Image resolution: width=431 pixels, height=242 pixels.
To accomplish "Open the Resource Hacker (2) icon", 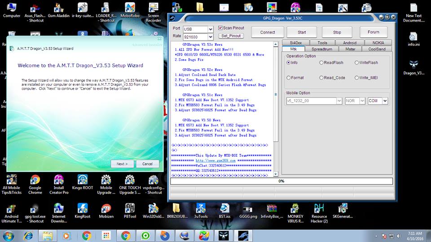I will pyautogui.click(x=319, y=213).
